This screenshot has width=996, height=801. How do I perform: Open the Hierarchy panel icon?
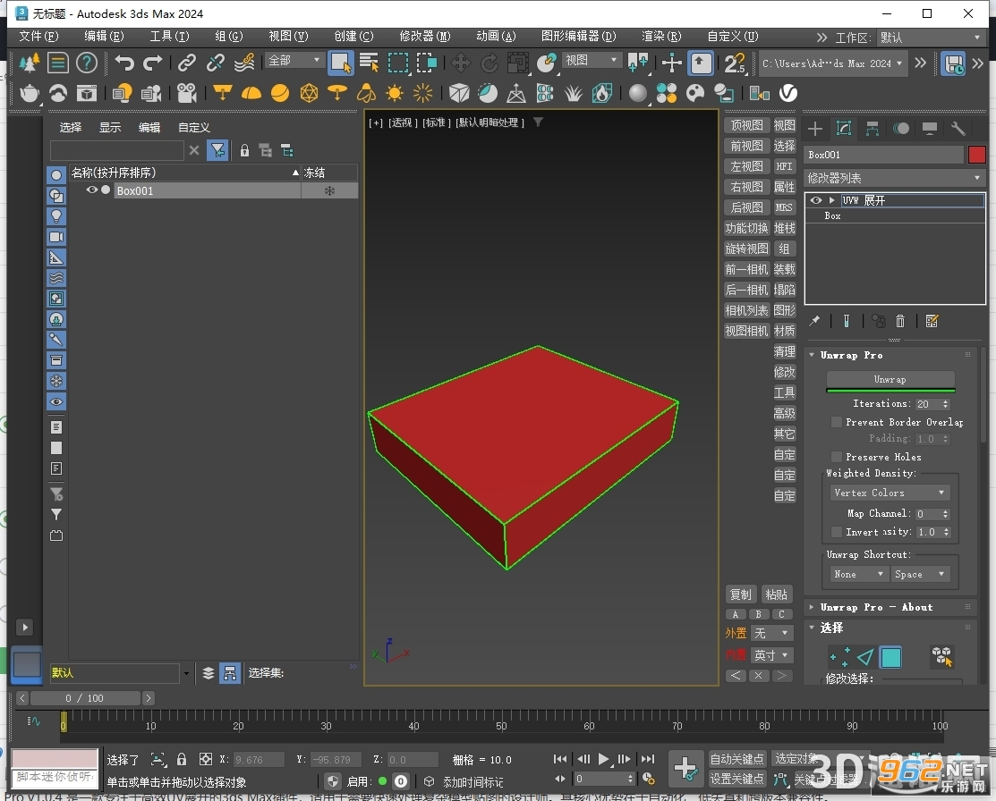point(873,129)
